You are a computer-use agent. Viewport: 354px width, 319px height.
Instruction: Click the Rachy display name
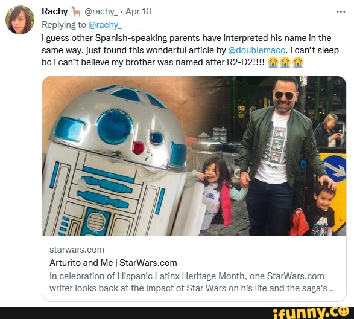pos(55,11)
